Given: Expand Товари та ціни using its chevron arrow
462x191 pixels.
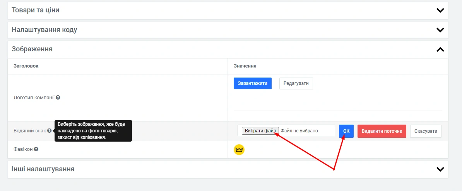Looking at the screenshot, I should [440, 10].
